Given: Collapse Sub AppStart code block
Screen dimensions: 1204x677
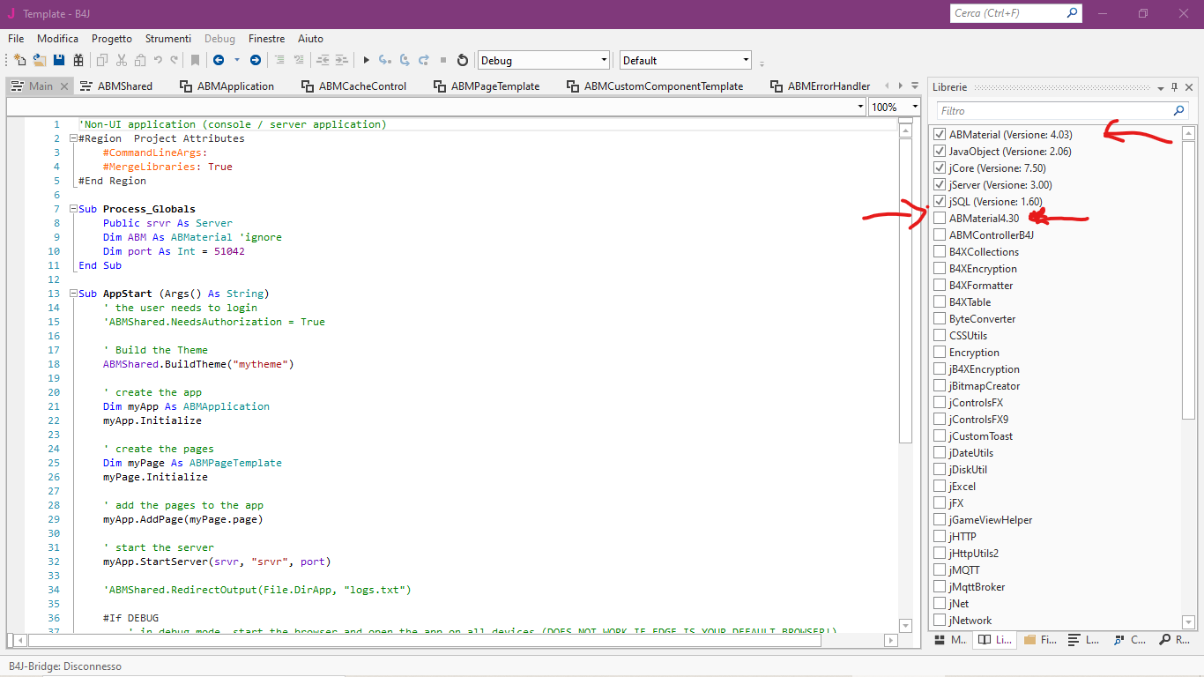Looking at the screenshot, I should pyautogui.click(x=73, y=294).
